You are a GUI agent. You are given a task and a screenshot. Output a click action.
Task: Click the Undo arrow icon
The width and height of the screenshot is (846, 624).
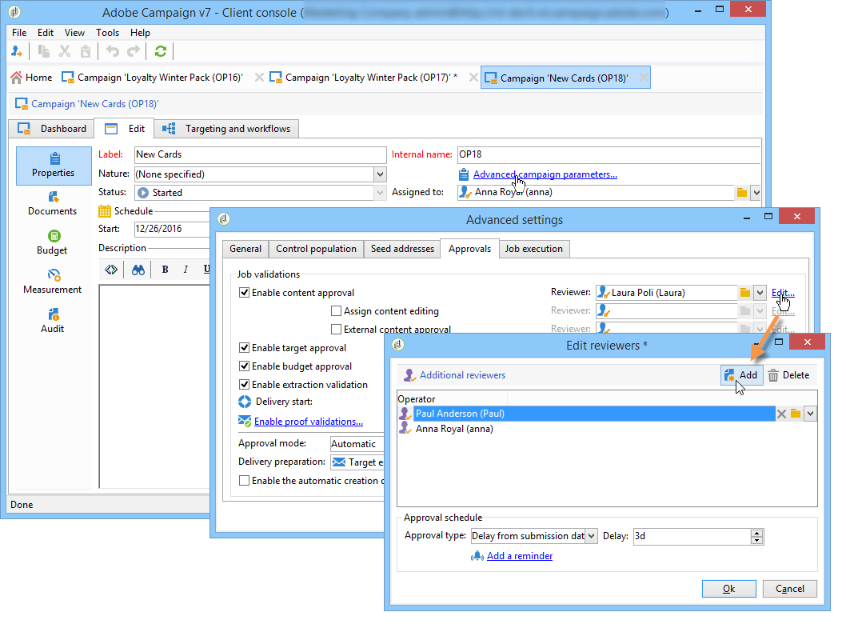[x=112, y=52]
